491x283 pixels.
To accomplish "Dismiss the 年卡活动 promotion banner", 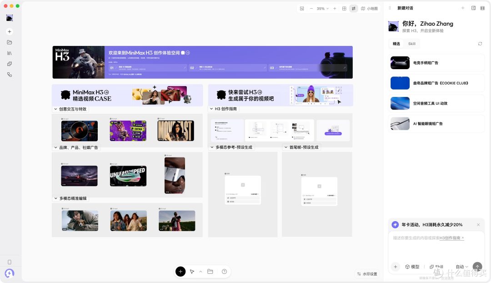I will pyautogui.click(x=478, y=225).
